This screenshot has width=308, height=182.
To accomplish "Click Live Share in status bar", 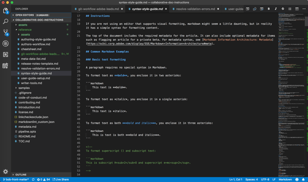I will pyautogui.click(x=62, y=180).
